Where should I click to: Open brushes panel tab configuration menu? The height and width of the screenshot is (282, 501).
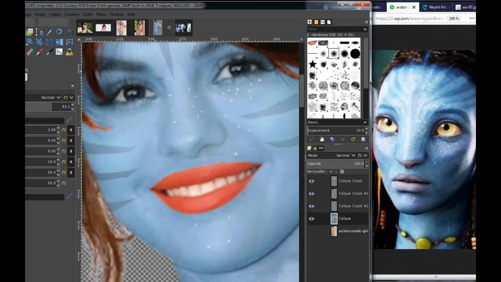coord(366,22)
